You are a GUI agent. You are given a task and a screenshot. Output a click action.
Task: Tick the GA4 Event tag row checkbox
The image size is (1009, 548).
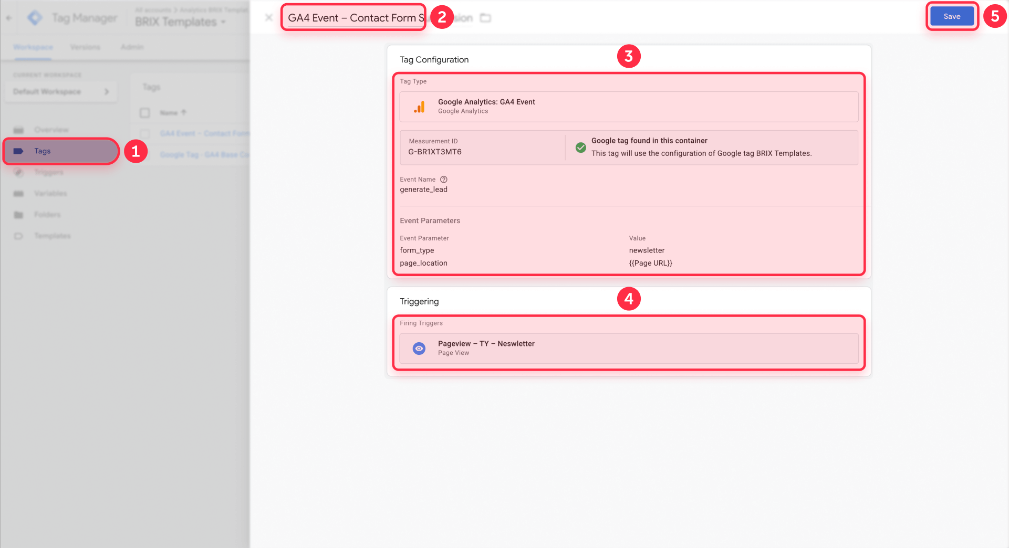click(145, 134)
